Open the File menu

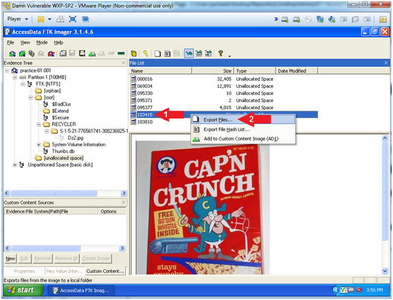click(x=10, y=43)
